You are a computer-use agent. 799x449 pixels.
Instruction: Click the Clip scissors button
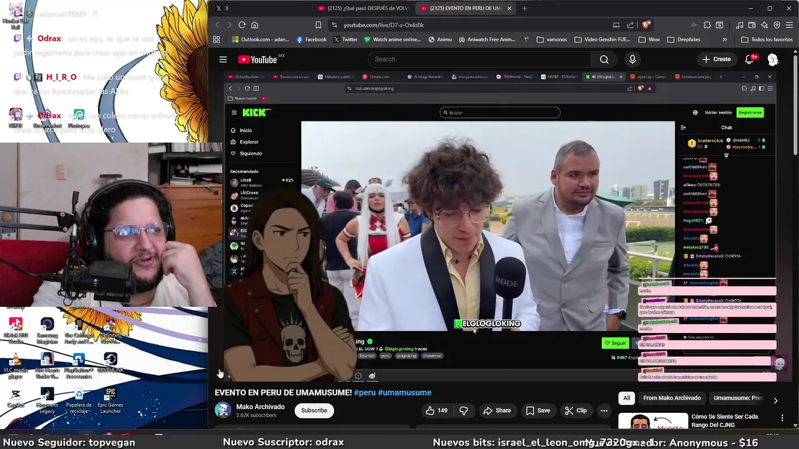point(576,410)
